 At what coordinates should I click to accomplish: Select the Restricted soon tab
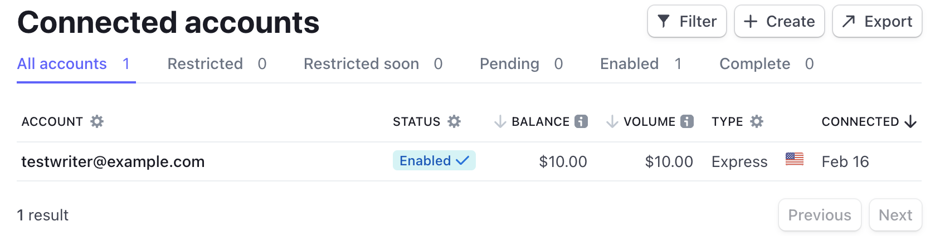click(x=373, y=64)
